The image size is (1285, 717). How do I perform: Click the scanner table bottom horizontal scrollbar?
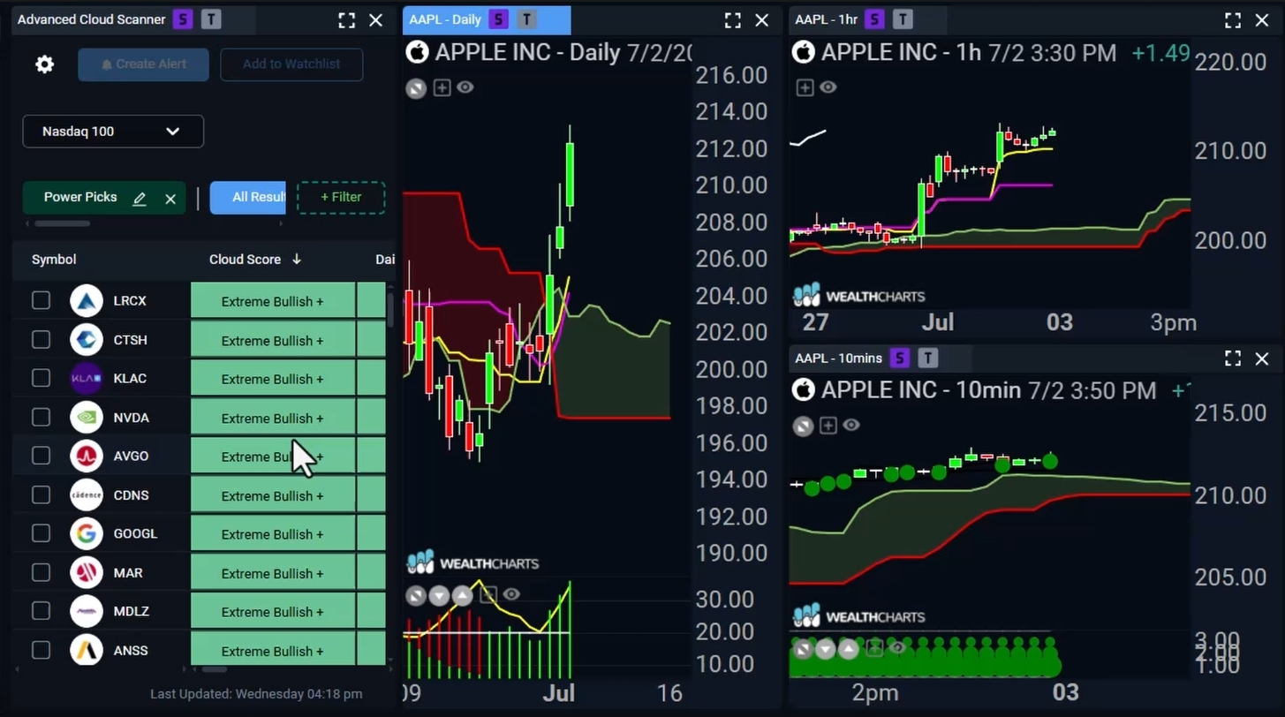pos(214,669)
